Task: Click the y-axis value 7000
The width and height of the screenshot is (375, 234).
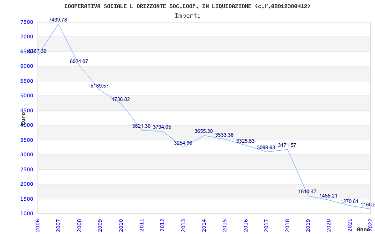Action: point(27,37)
